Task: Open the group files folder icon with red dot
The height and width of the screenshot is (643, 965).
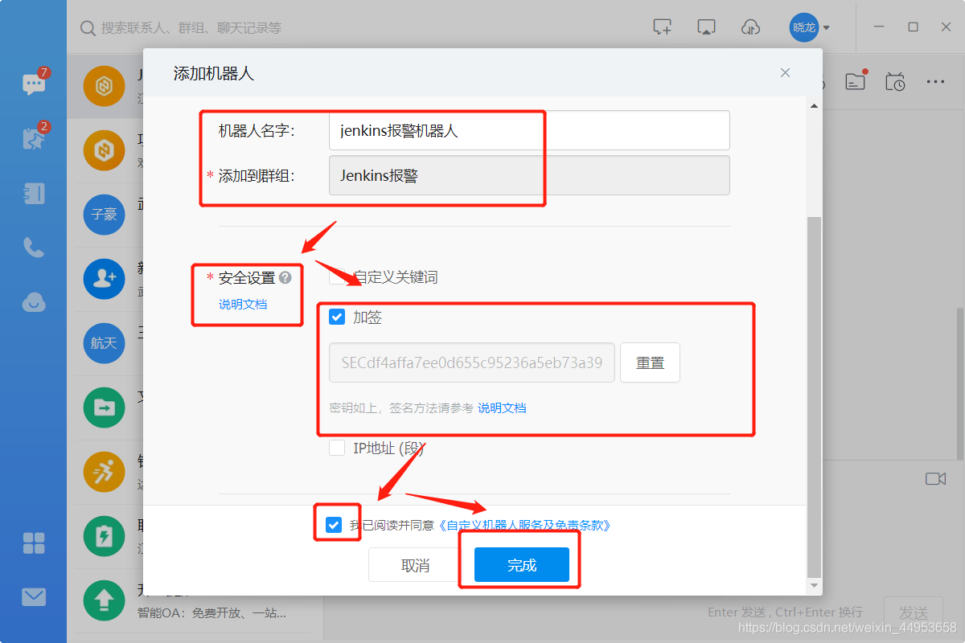Action: pyautogui.click(x=855, y=80)
